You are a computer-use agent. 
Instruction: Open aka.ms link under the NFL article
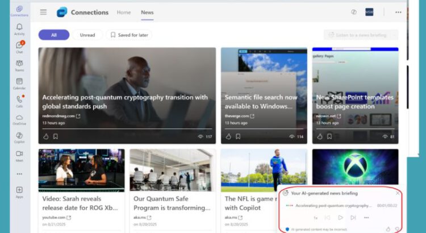coord(233,218)
